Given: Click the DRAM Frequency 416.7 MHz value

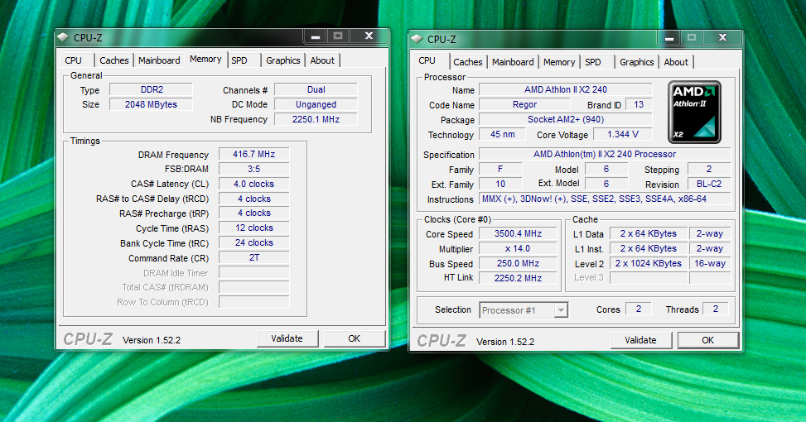Looking at the screenshot, I should click(x=254, y=154).
